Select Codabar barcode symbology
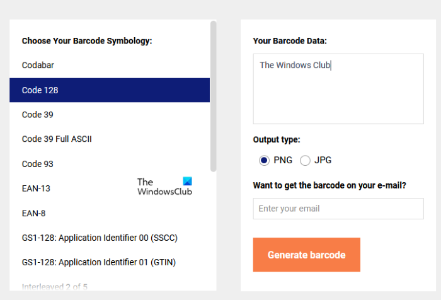This screenshot has height=300, width=441. pyautogui.click(x=39, y=65)
